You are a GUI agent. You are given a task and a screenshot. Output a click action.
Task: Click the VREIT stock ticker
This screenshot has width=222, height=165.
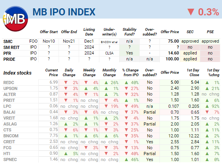(x=9, y=118)
